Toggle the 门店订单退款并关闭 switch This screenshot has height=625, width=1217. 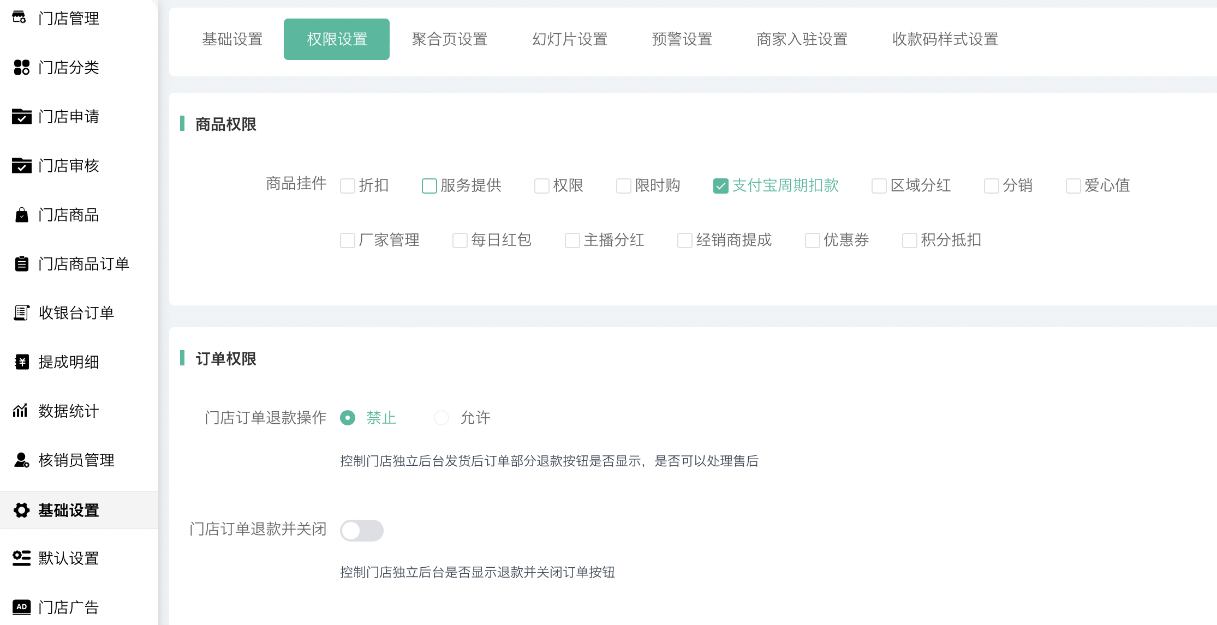(x=361, y=530)
